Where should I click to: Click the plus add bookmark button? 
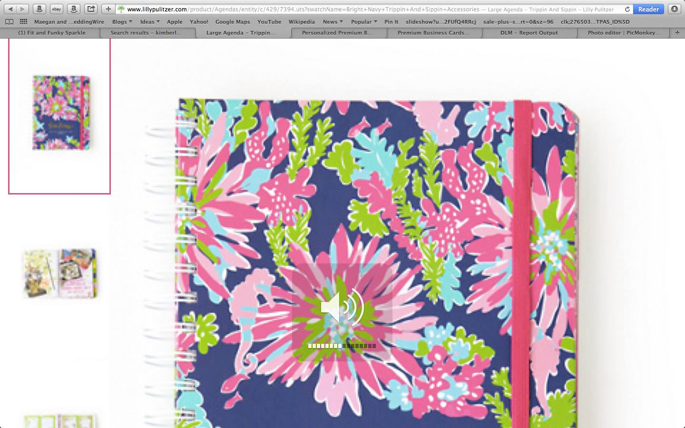tap(108, 9)
